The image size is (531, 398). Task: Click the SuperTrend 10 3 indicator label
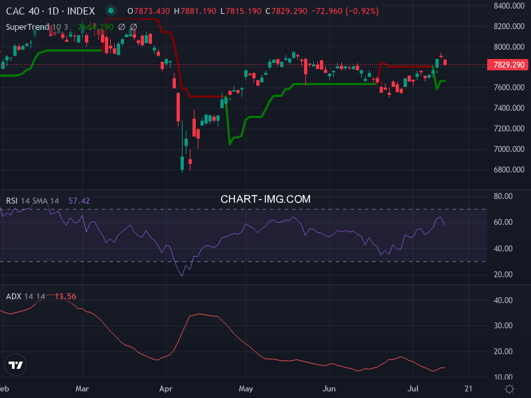pyautogui.click(x=37, y=27)
